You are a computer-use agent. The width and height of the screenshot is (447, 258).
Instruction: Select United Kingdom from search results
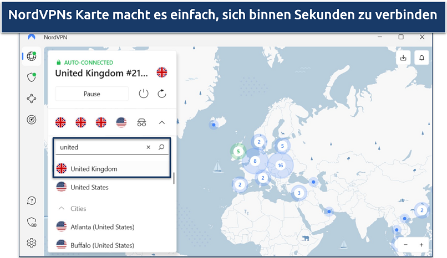pos(94,169)
